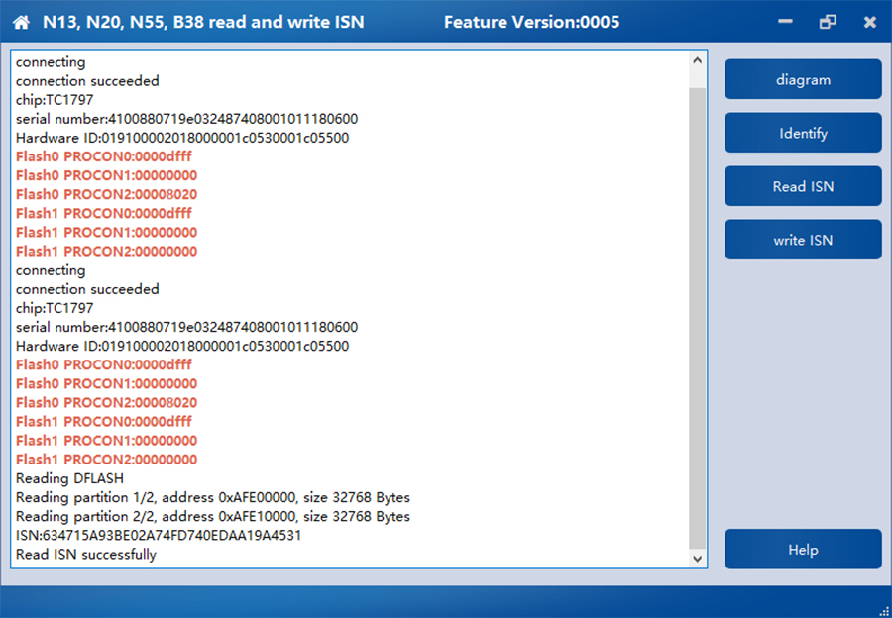Click the log scrollbar up arrow
Image resolution: width=892 pixels, height=618 pixels.
698,60
